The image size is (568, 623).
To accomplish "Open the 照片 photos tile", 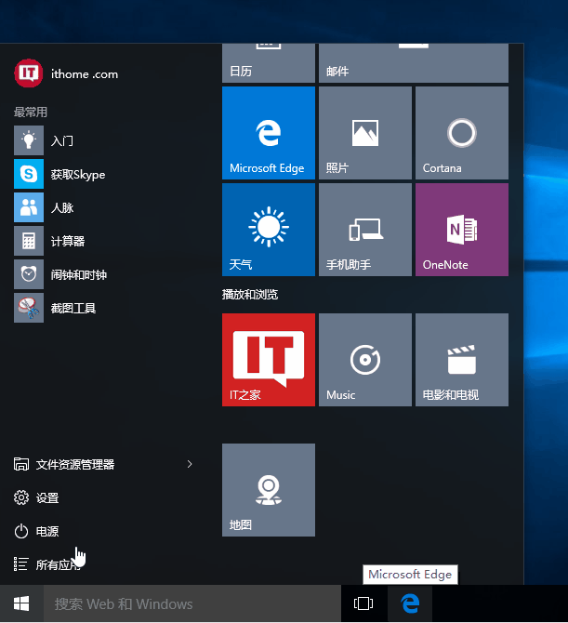I will coord(364,132).
